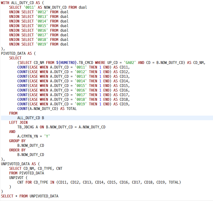The width and height of the screenshot is (213, 201).
Task: Click the COUNT line aliased AS CD19
Action: click(x=73, y=104)
